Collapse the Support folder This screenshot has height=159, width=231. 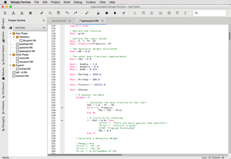pos(10,65)
